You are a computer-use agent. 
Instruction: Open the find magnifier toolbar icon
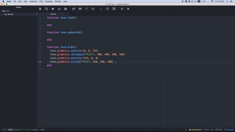(47, 9)
